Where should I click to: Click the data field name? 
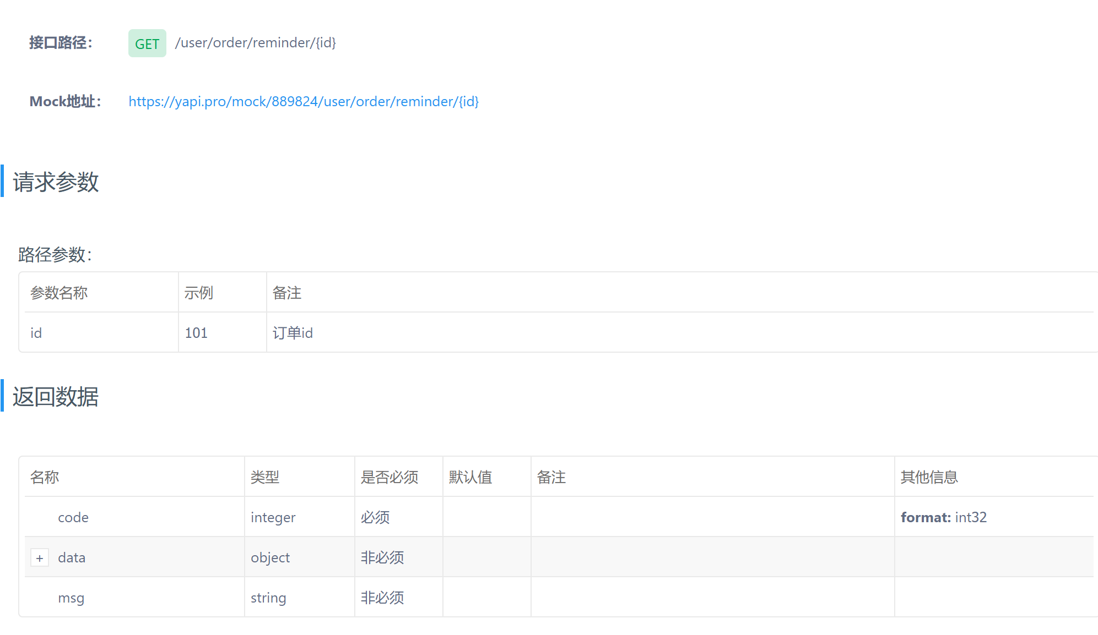tap(72, 557)
